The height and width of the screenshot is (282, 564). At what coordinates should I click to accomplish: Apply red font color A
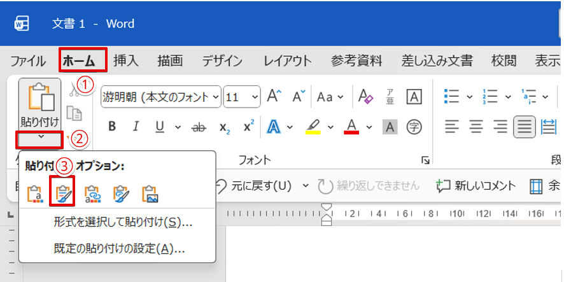click(351, 127)
